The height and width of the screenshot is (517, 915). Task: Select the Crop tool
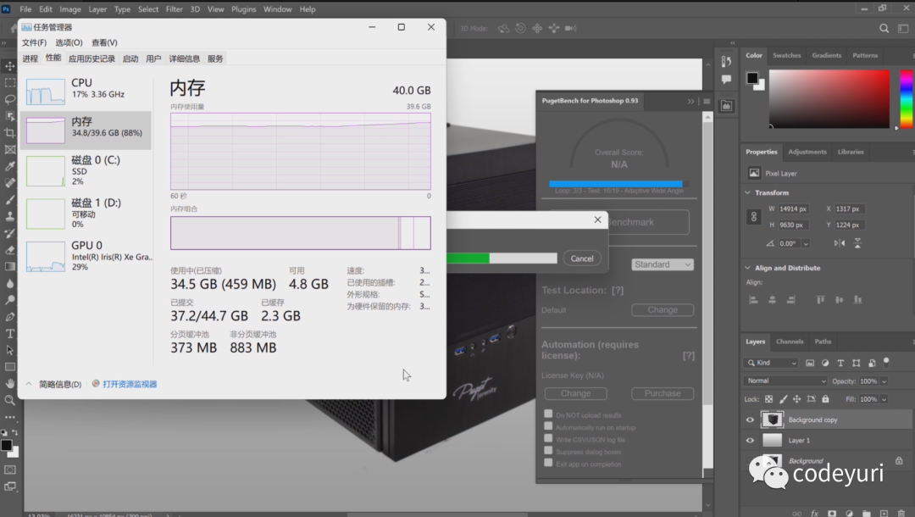[x=10, y=133]
